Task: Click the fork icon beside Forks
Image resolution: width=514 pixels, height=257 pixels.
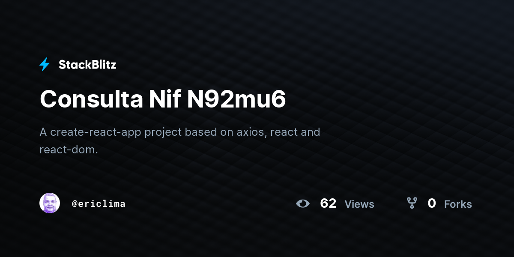Action: [x=412, y=203]
